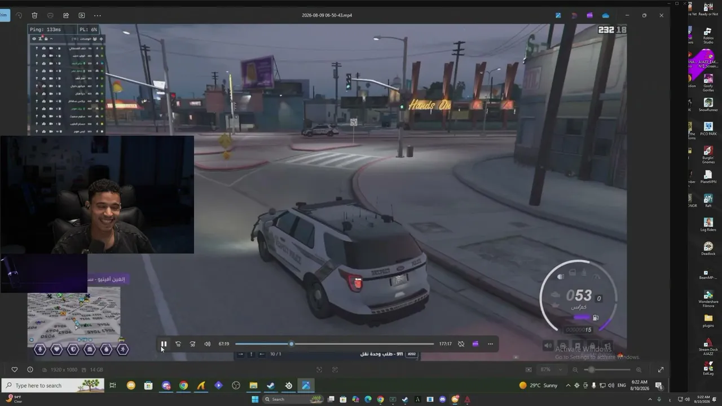This screenshot has width=722, height=406.
Task: Open Task View on inner taskbar
Action: pos(113,386)
